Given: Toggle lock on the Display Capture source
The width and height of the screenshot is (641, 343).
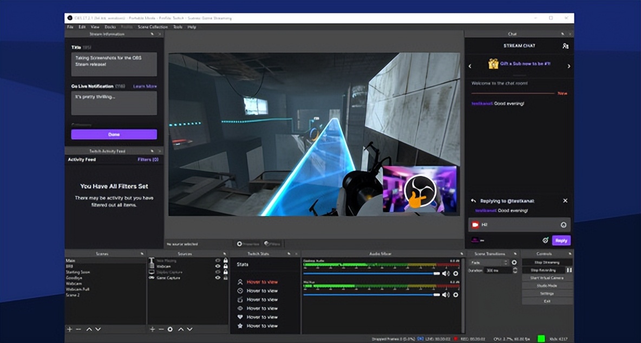Looking at the screenshot, I should click(225, 272).
